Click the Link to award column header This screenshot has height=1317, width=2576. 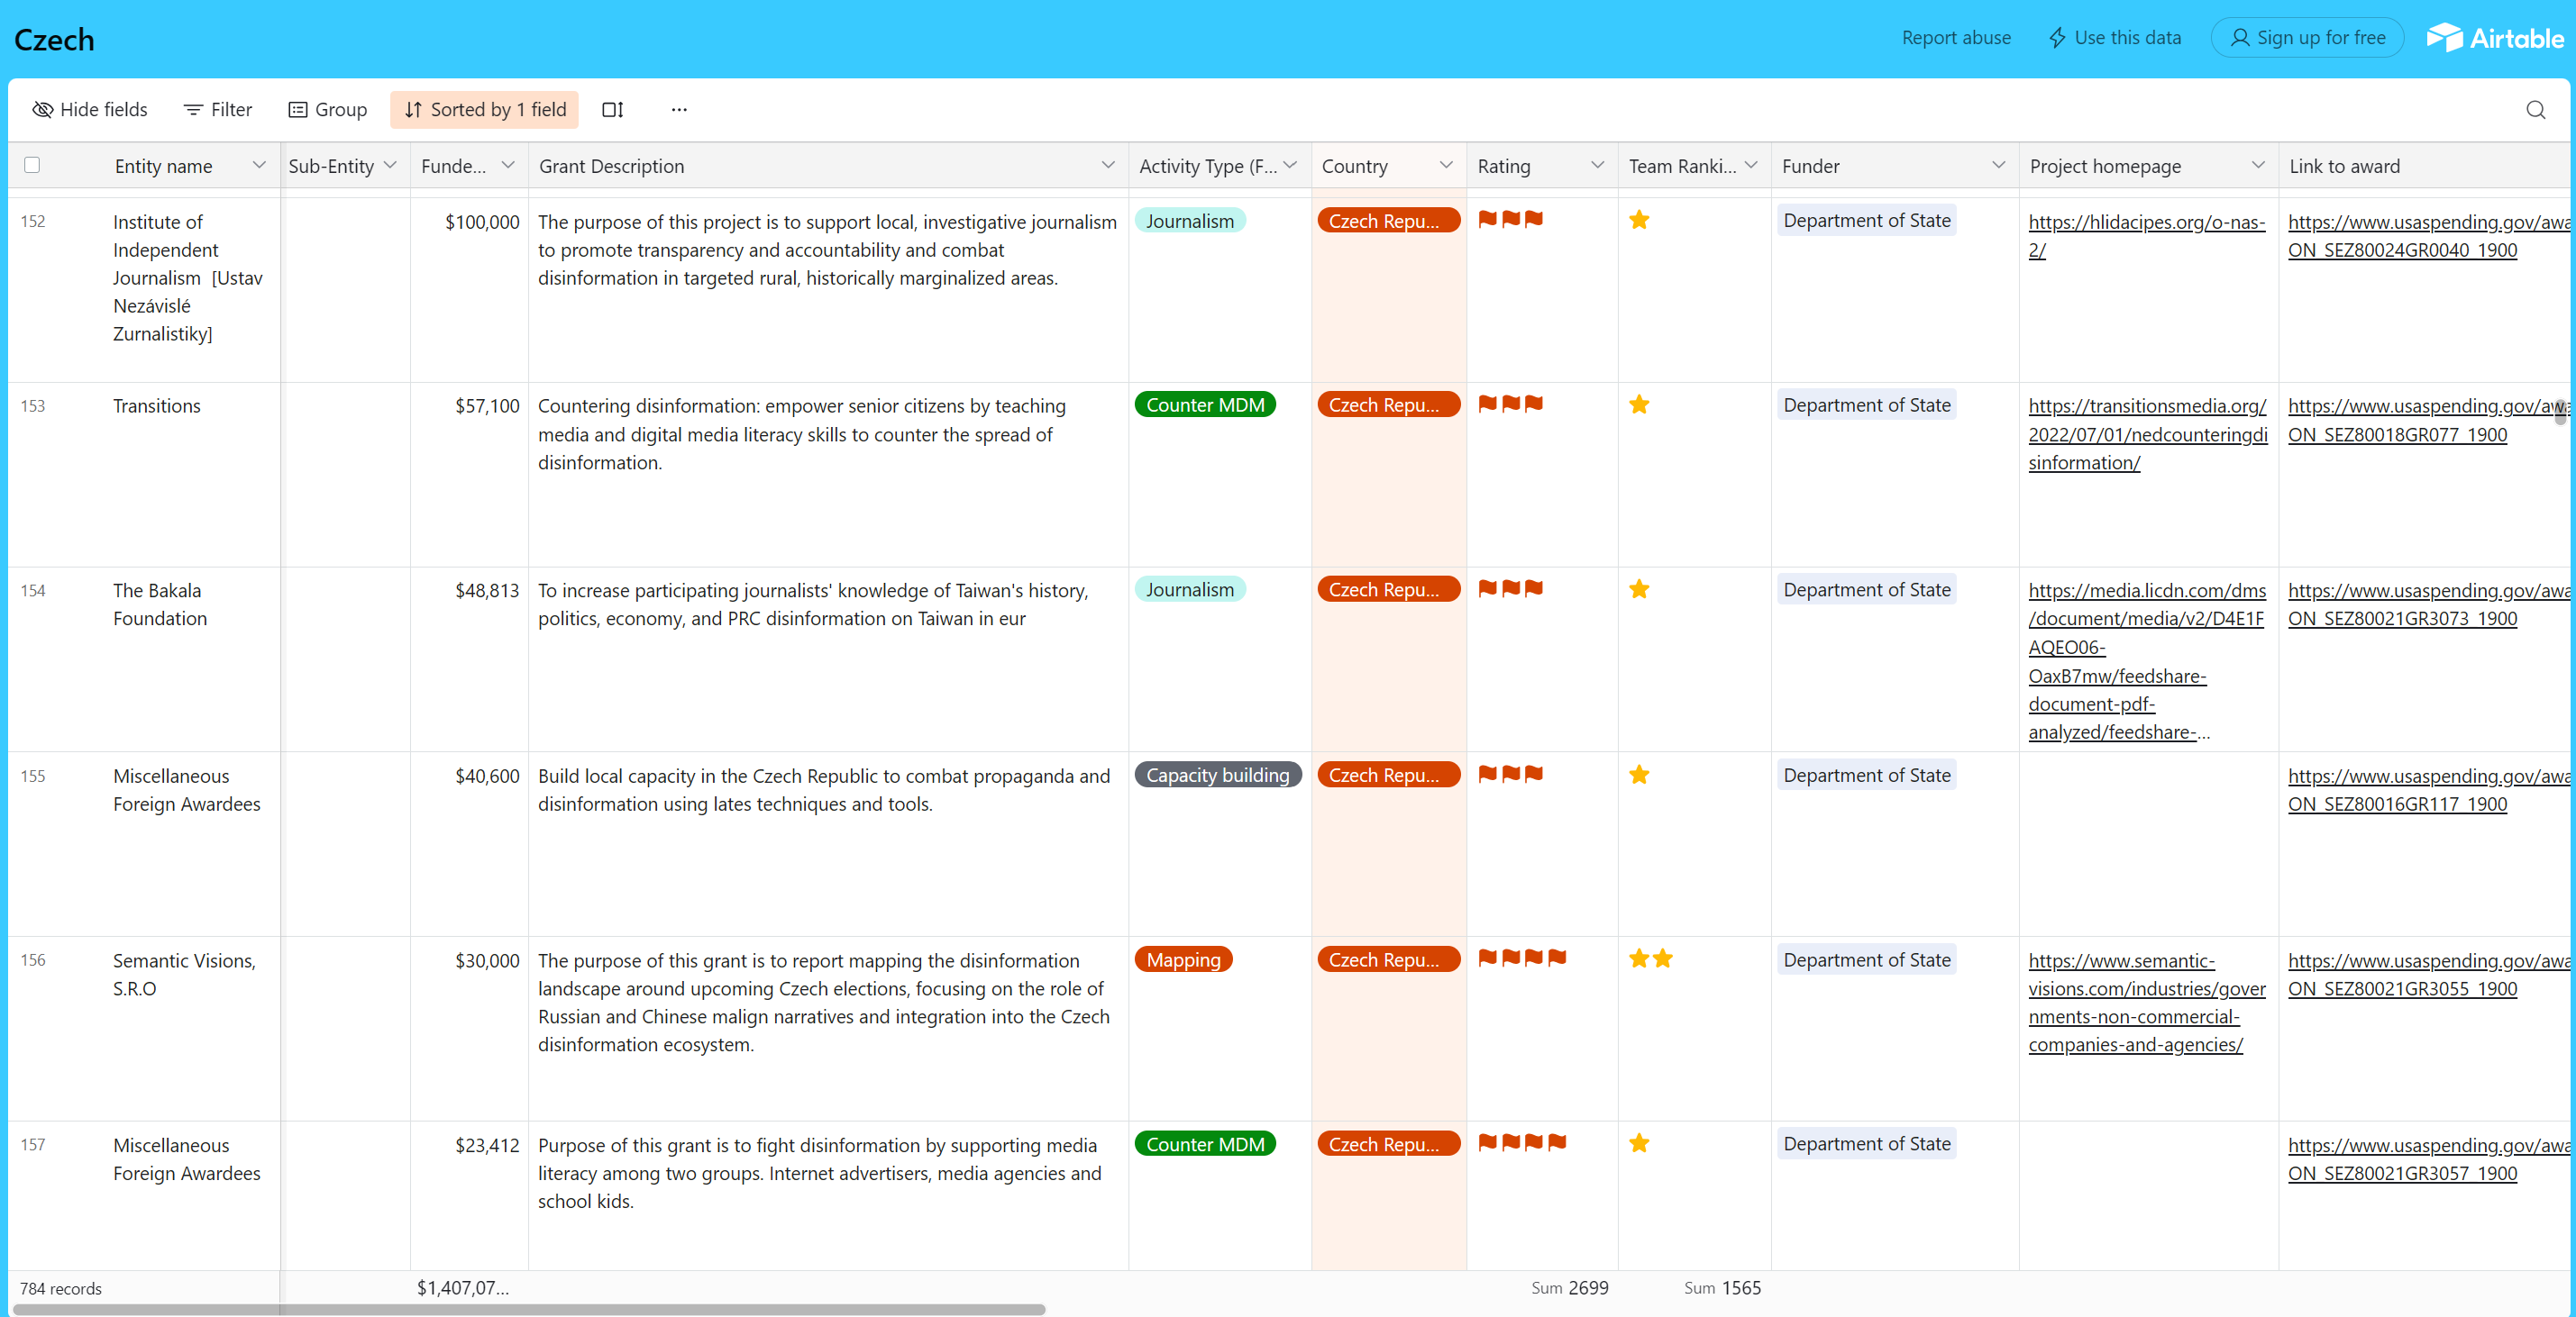click(2425, 165)
